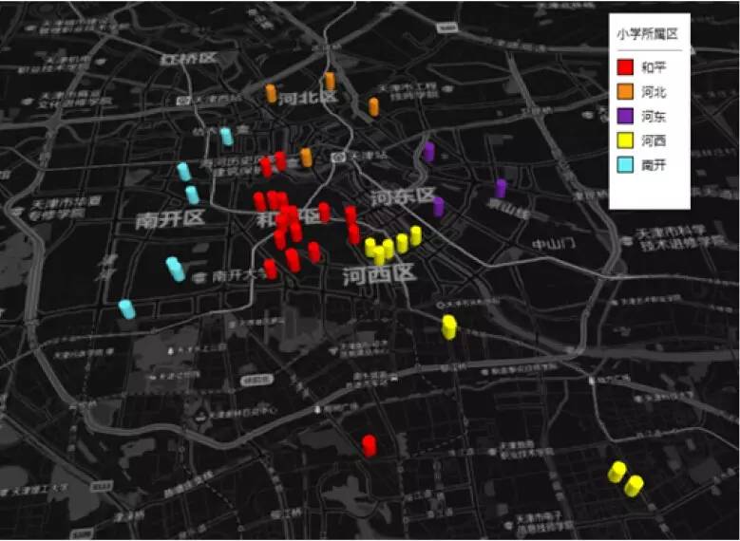Image resolution: width=740 pixels, height=541 pixels.
Task: Select the purple cylinder beside 河东区 label
Action: click(439, 207)
